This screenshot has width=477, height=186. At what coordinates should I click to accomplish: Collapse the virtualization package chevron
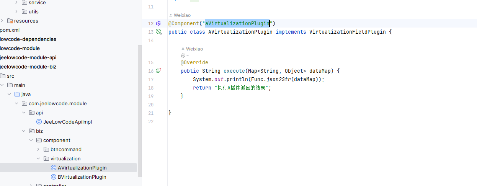[38, 158]
